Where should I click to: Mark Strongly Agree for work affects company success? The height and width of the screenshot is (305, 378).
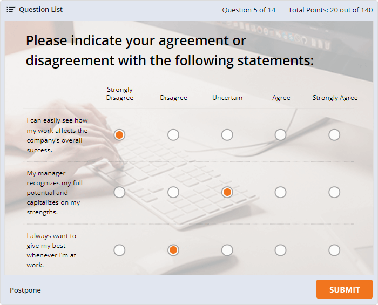[x=334, y=134]
